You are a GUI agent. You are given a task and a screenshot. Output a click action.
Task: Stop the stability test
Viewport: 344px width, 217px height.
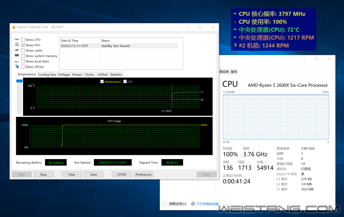(x=43, y=175)
